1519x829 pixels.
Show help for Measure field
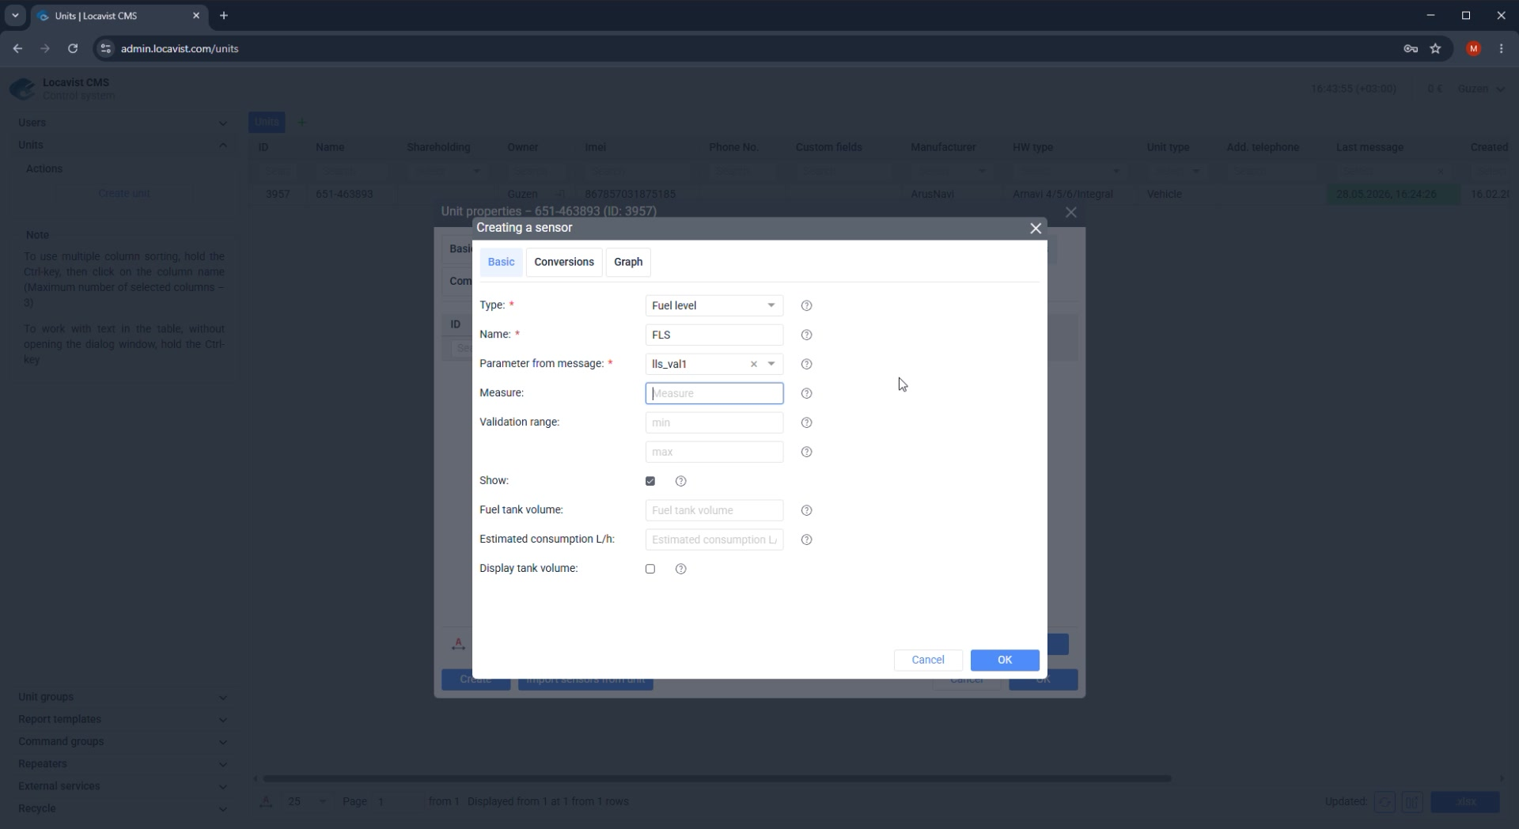(806, 394)
